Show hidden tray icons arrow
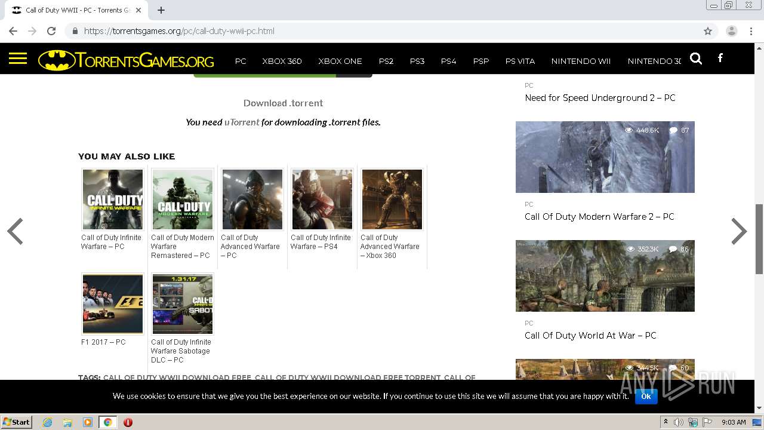This screenshot has height=430, width=764. click(666, 422)
